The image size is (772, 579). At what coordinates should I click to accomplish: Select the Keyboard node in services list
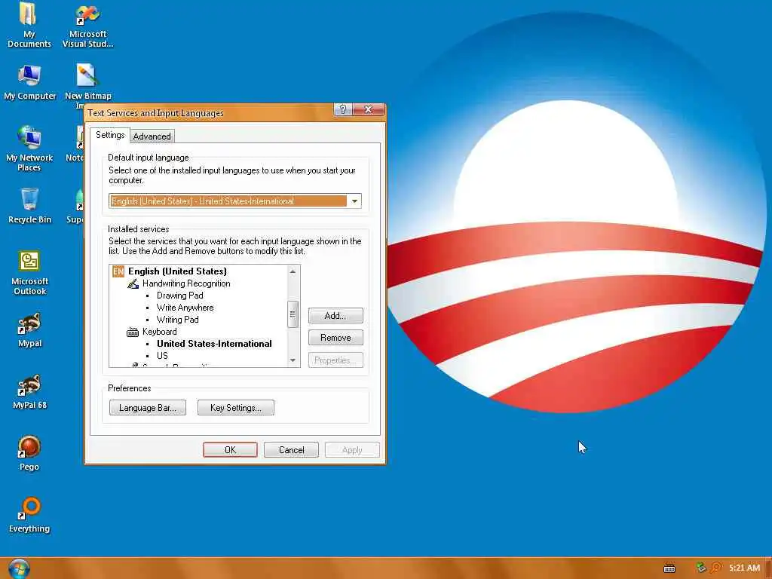160,332
